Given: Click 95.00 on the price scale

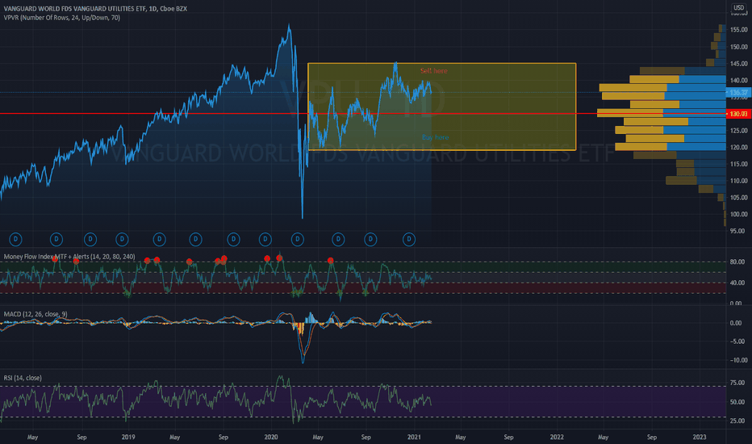Looking at the screenshot, I should click(x=738, y=232).
